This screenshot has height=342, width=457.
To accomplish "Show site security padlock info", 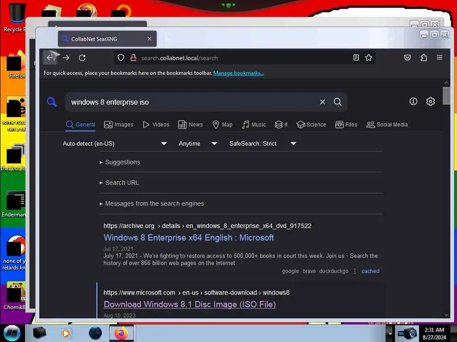I will tap(133, 57).
